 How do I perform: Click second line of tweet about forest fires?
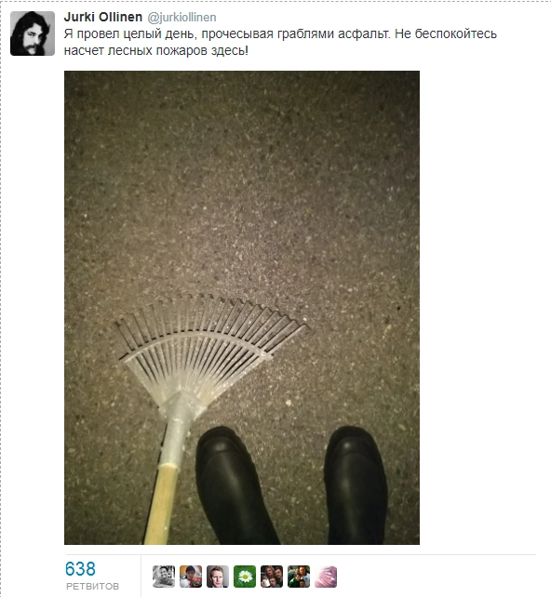pyautogui.click(x=155, y=50)
